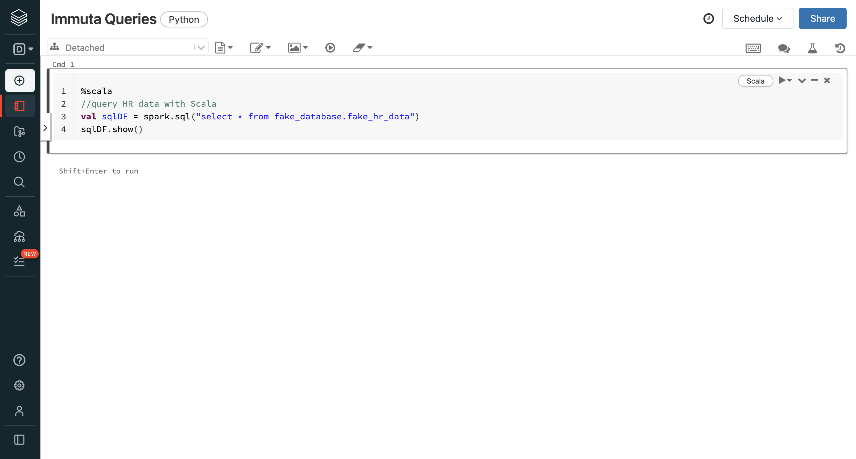The height and width of the screenshot is (459, 856).
Task: Delete the cell with the X icon
Action: [827, 80]
